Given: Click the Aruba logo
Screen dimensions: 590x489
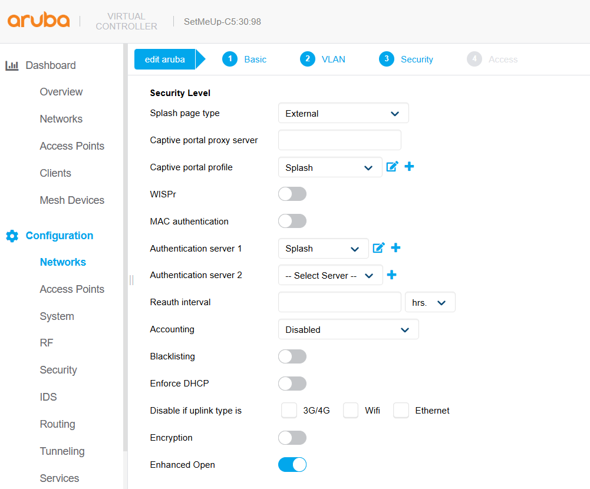Looking at the screenshot, I should point(38,20).
